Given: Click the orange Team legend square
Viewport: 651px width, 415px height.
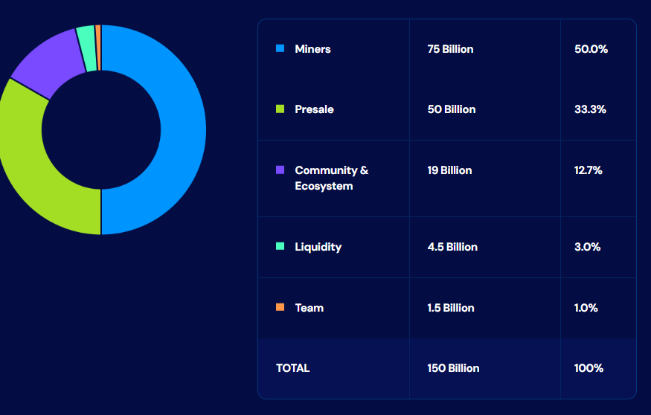Looking at the screenshot, I should (x=280, y=307).
